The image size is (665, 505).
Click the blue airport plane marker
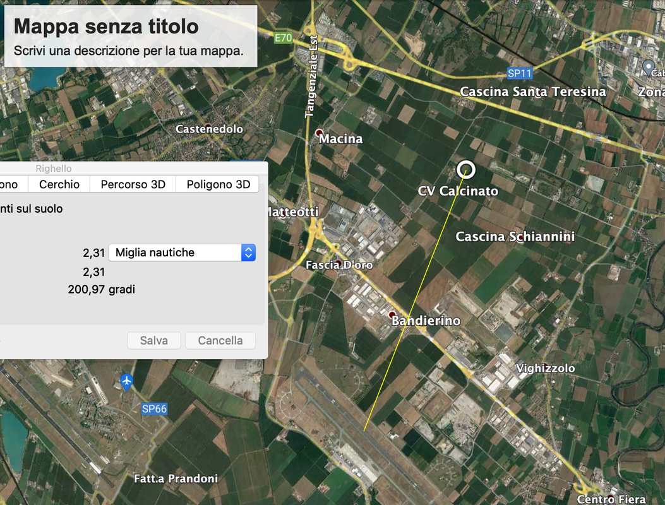coord(126,382)
